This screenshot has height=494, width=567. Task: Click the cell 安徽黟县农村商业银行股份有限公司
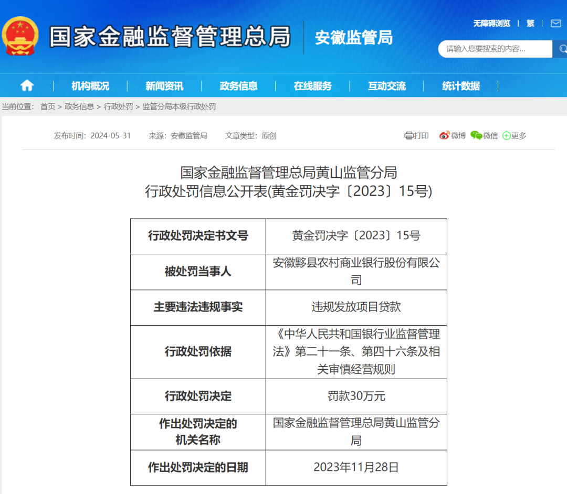click(356, 272)
